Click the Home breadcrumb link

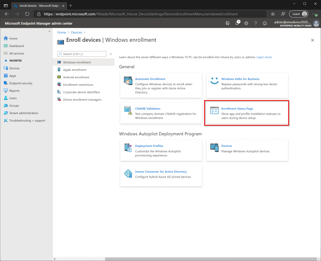(x=62, y=33)
